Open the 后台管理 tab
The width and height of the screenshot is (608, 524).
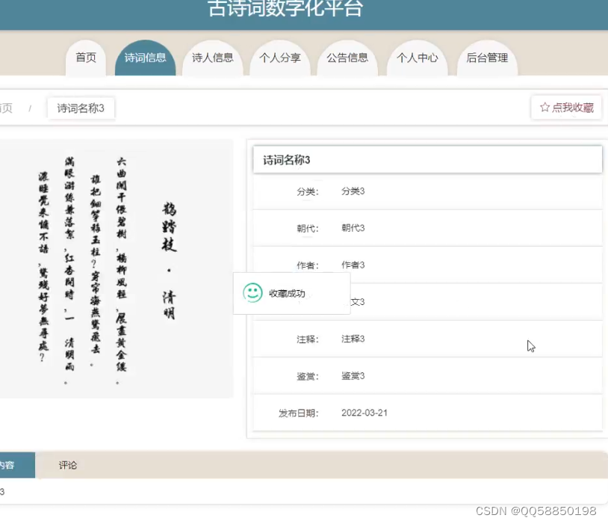487,58
